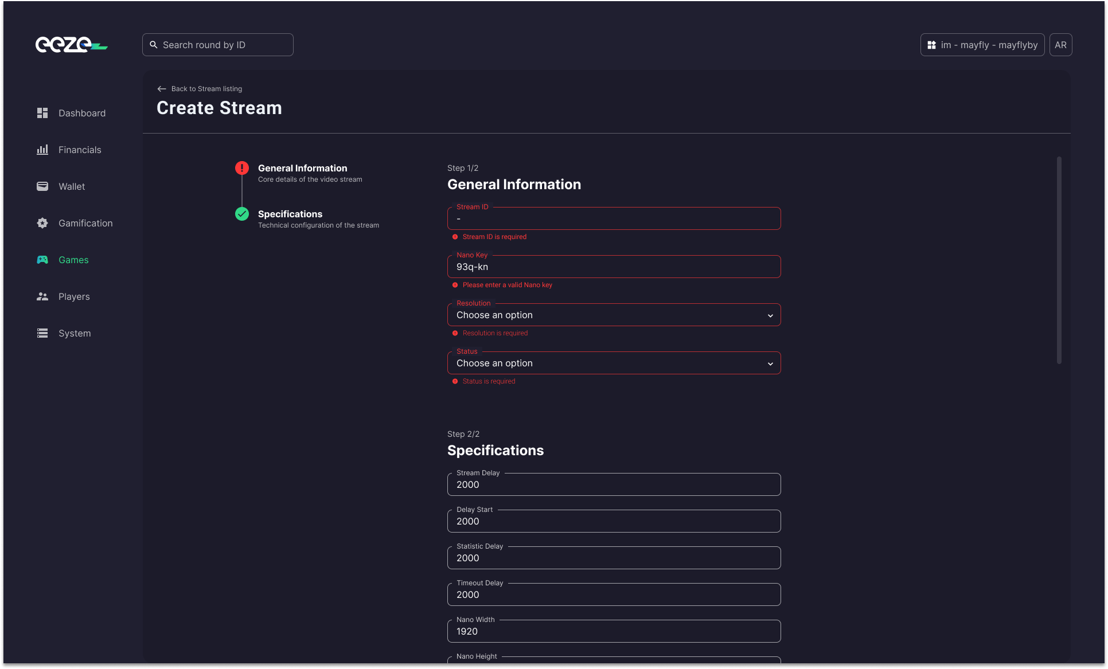The image size is (1108, 669).
Task: Click the Gamification gear icon
Action: pyautogui.click(x=42, y=223)
